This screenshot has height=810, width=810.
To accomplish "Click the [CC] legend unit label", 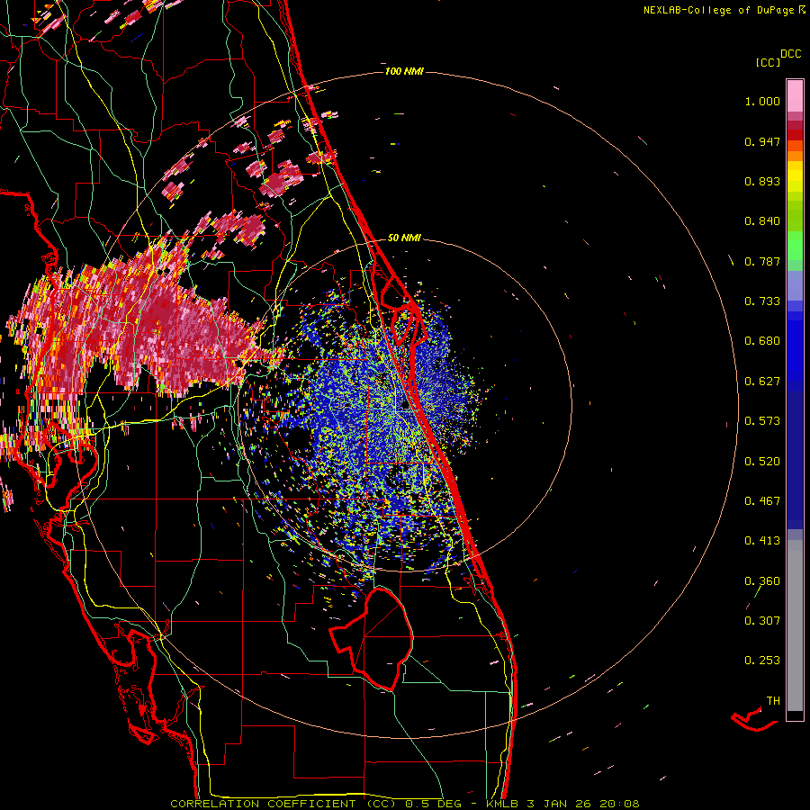I will pos(768,62).
